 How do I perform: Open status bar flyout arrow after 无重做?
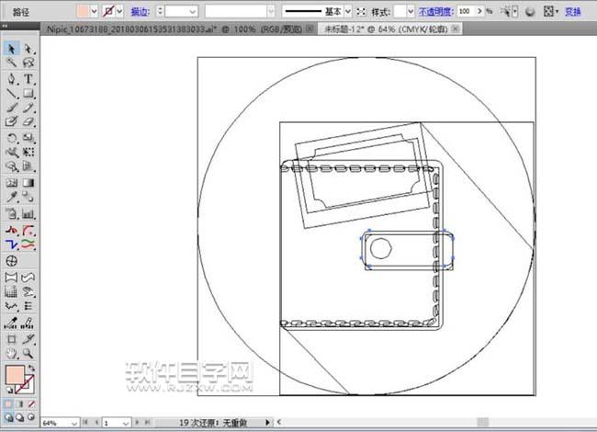(x=267, y=423)
